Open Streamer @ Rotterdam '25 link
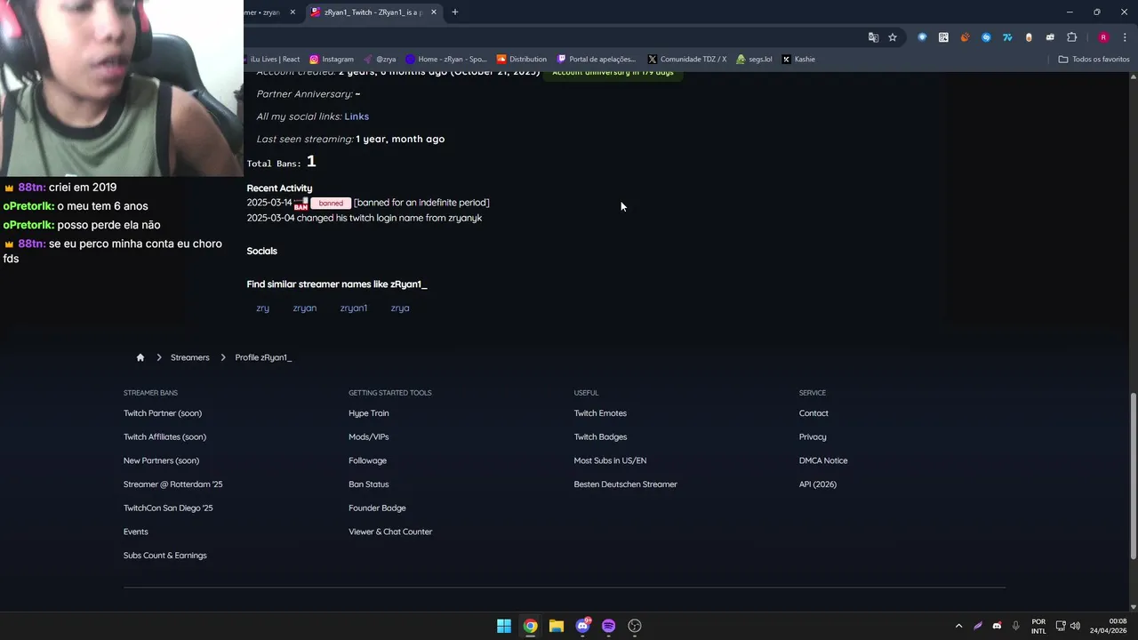 [173, 484]
